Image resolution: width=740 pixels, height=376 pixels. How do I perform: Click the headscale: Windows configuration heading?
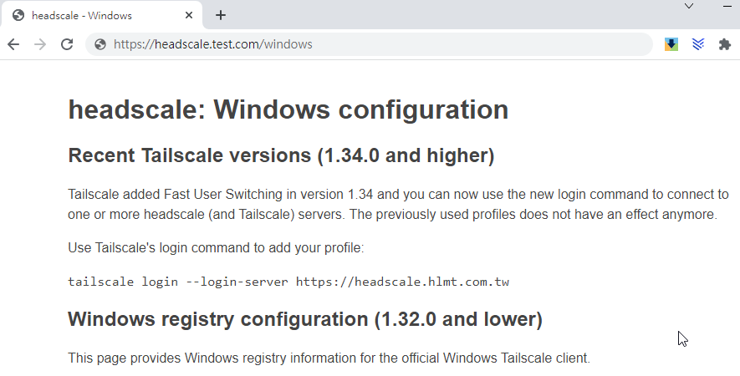[x=288, y=109]
